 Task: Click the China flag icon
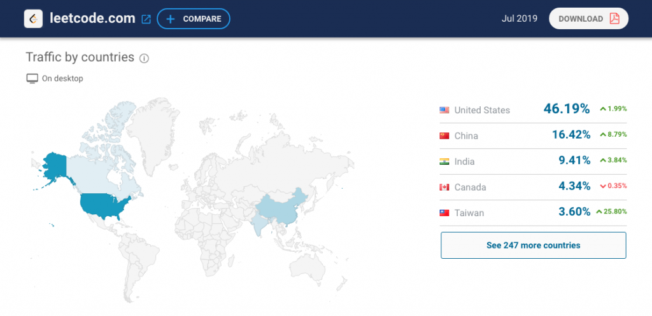coord(444,136)
